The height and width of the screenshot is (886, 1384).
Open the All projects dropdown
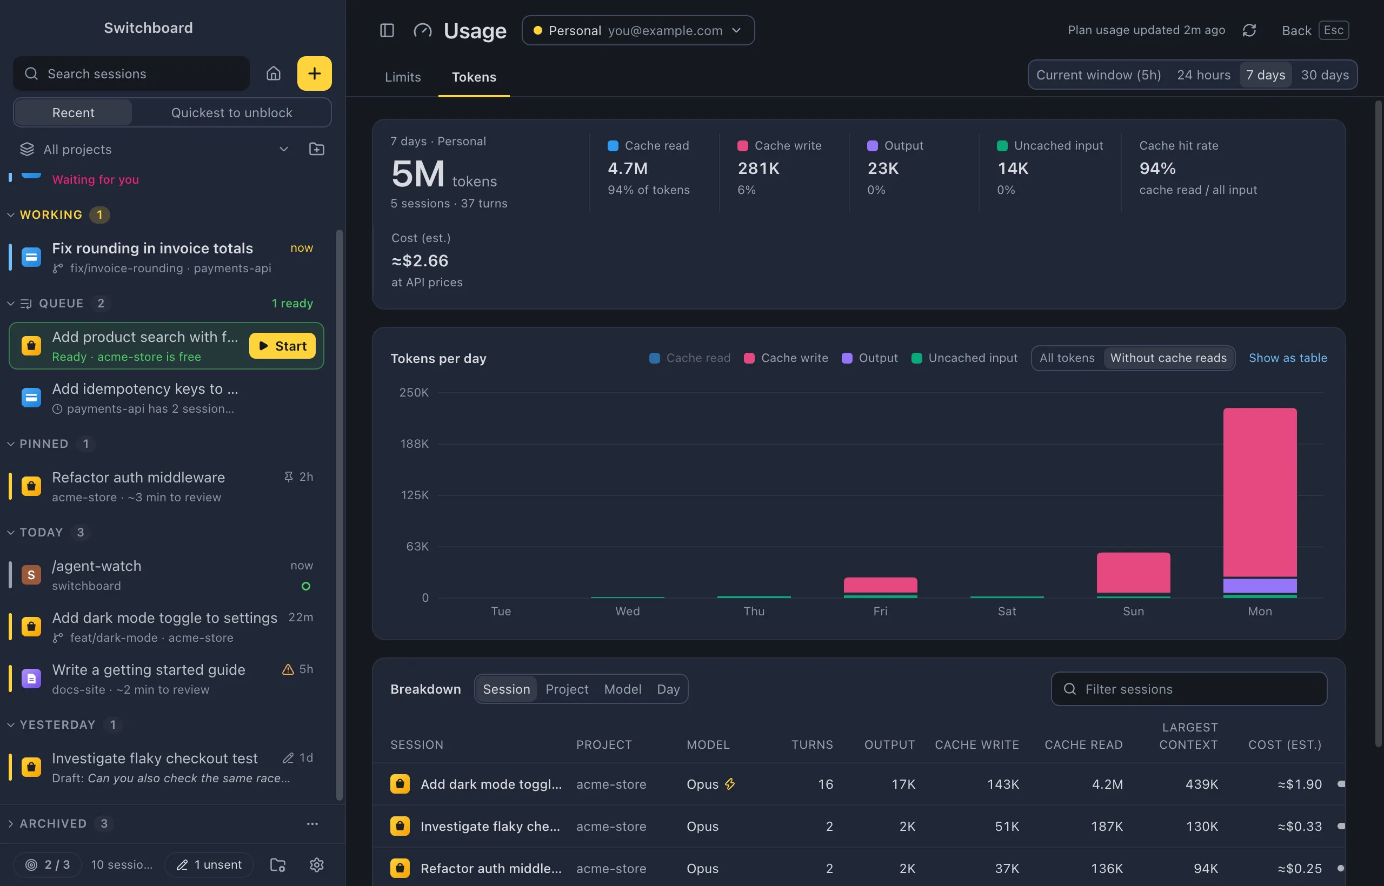point(154,149)
